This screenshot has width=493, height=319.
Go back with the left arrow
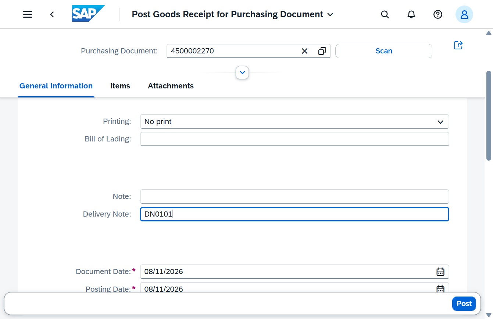tap(52, 14)
